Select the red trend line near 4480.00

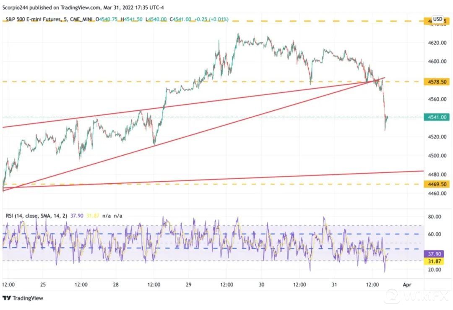294,176
